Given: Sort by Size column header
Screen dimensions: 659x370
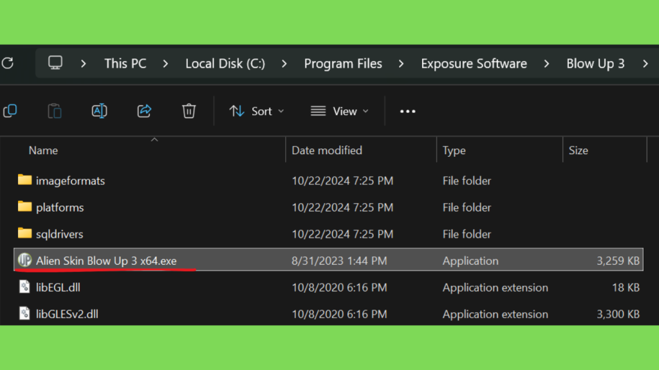Looking at the screenshot, I should point(579,150).
